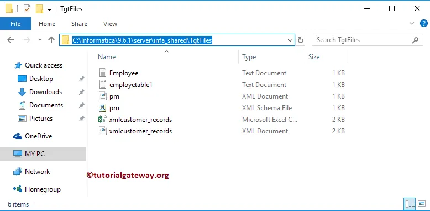Click the Employee text document icon
Image resolution: width=430 pixels, height=211 pixels.
(x=103, y=73)
